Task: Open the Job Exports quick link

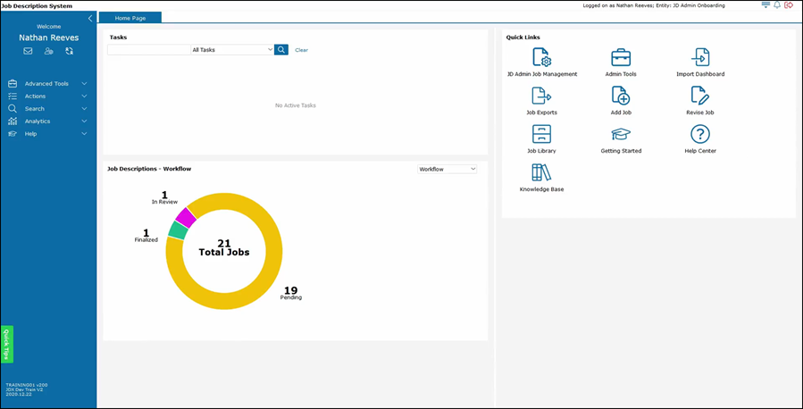Action: (541, 96)
